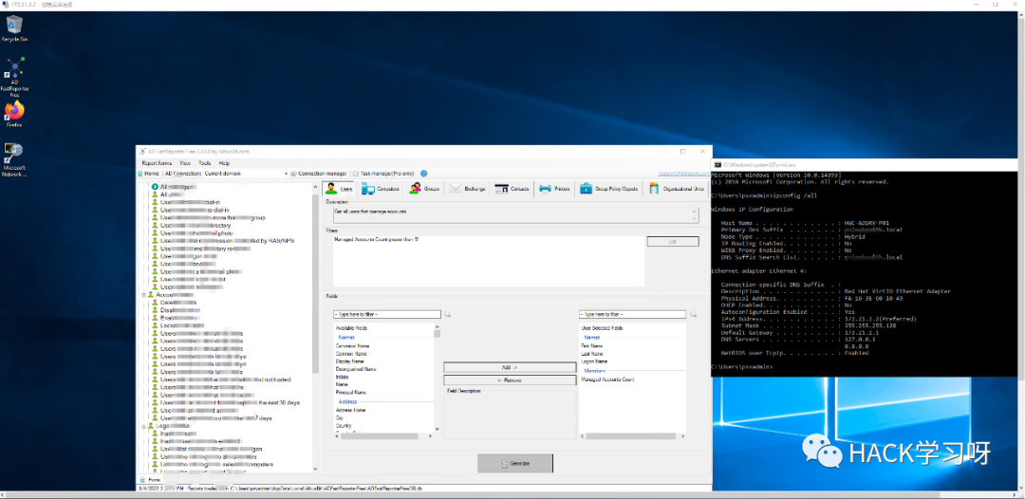Select Managed Accounts Count in selected fields
The image size is (1025, 499).
608,379
